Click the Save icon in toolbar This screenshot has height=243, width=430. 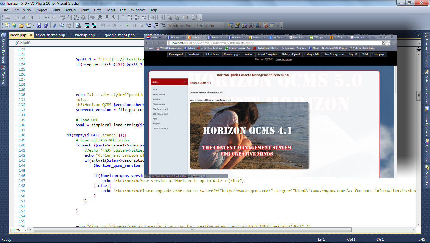click(x=39, y=25)
